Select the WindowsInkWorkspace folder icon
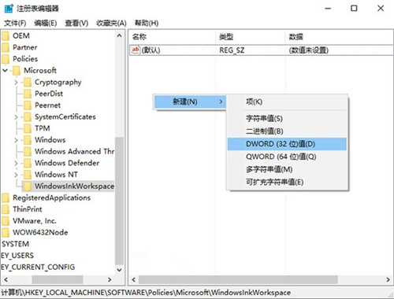Image resolution: width=394 pixels, height=299 pixels. [28, 186]
